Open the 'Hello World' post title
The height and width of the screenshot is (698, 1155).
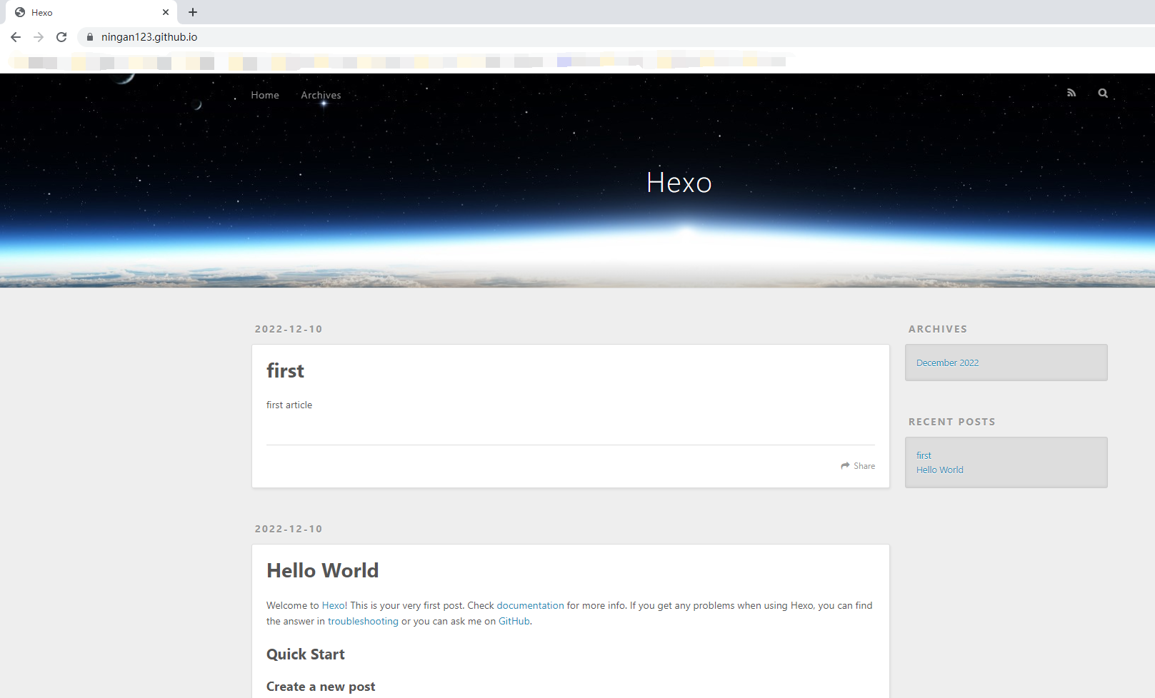(323, 571)
